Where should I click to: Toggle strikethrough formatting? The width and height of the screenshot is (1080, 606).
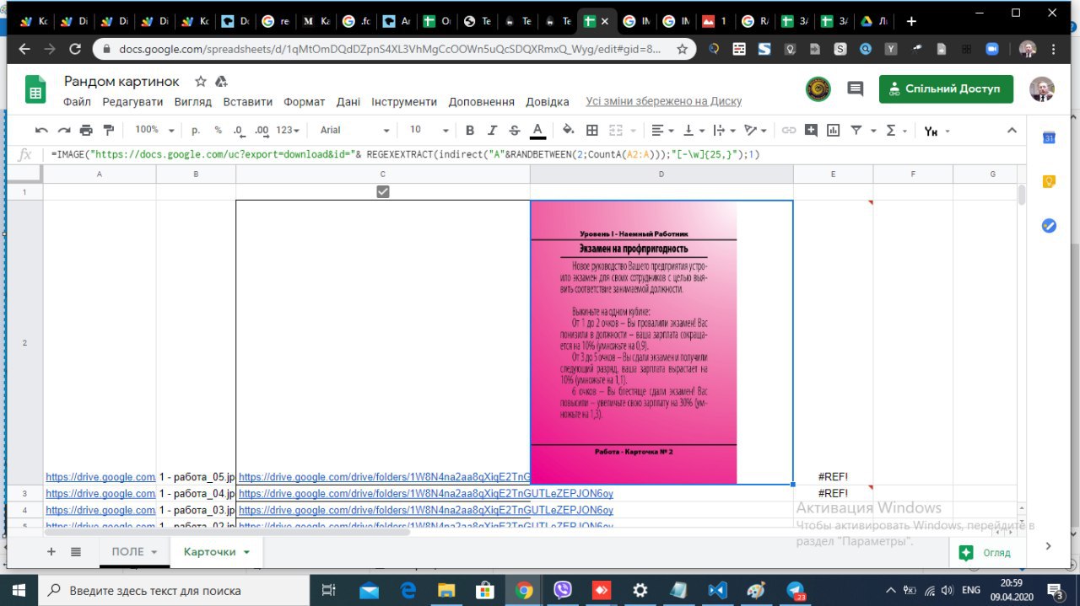(515, 130)
